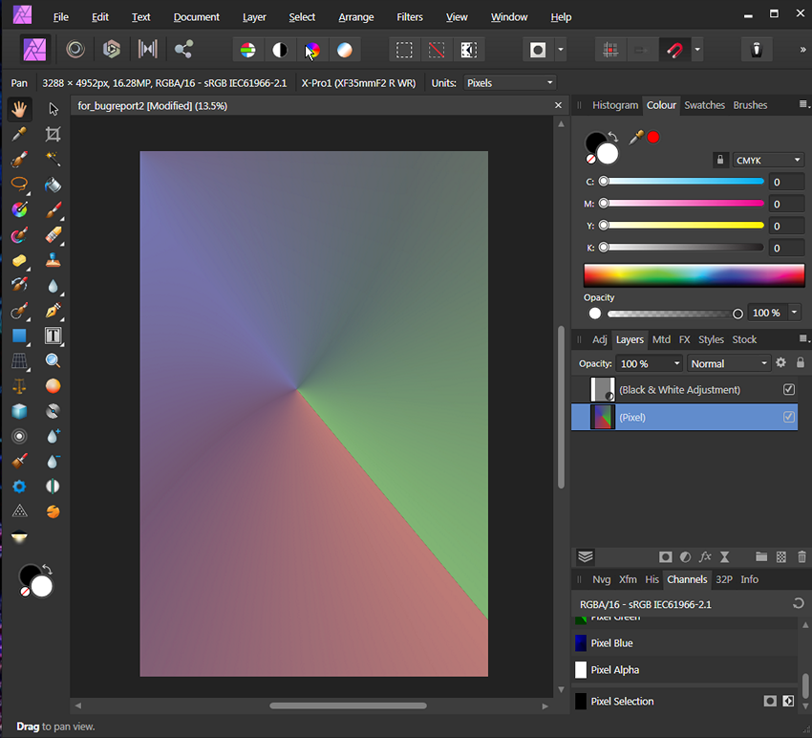
Task: Activate the Crop tool
Action: [x=53, y=134]
